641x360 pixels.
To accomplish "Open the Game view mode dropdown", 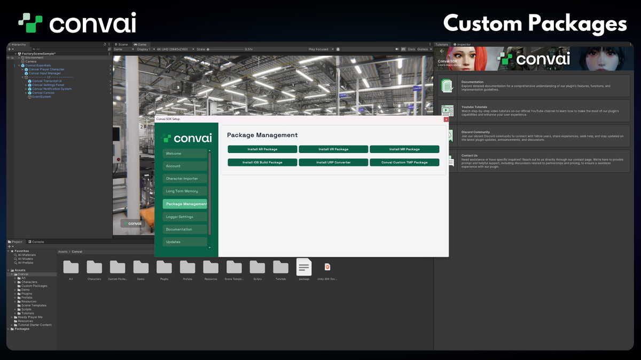I will click(124, 49).
